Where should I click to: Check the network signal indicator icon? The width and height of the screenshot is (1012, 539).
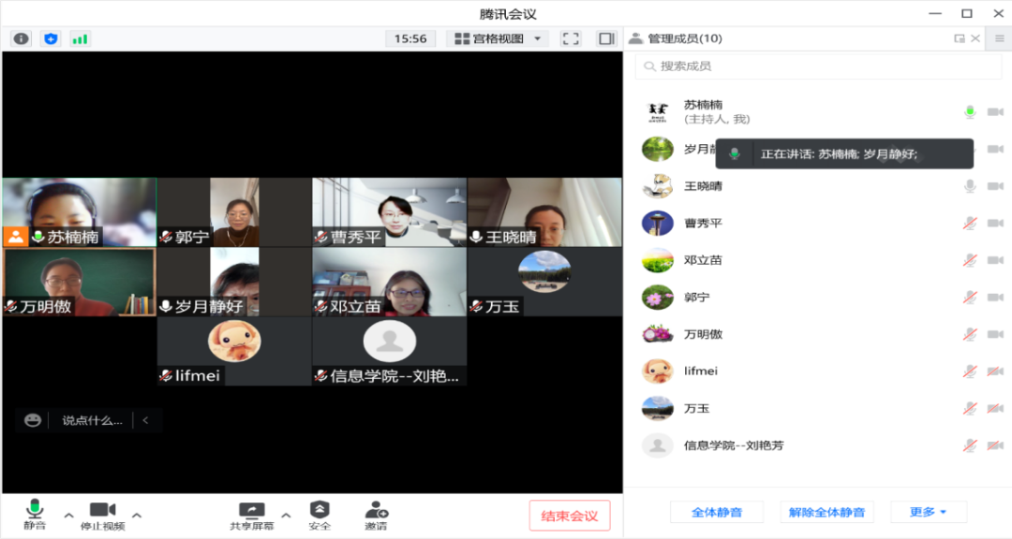[80, 37]
